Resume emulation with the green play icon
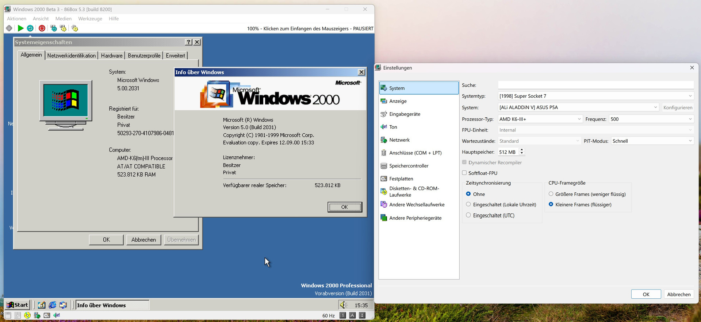This screenshot has height=322, width=701. tap(21, 28)
